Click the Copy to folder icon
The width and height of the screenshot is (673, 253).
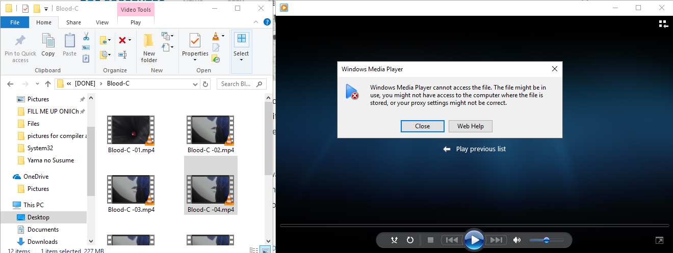click(104, 54)
